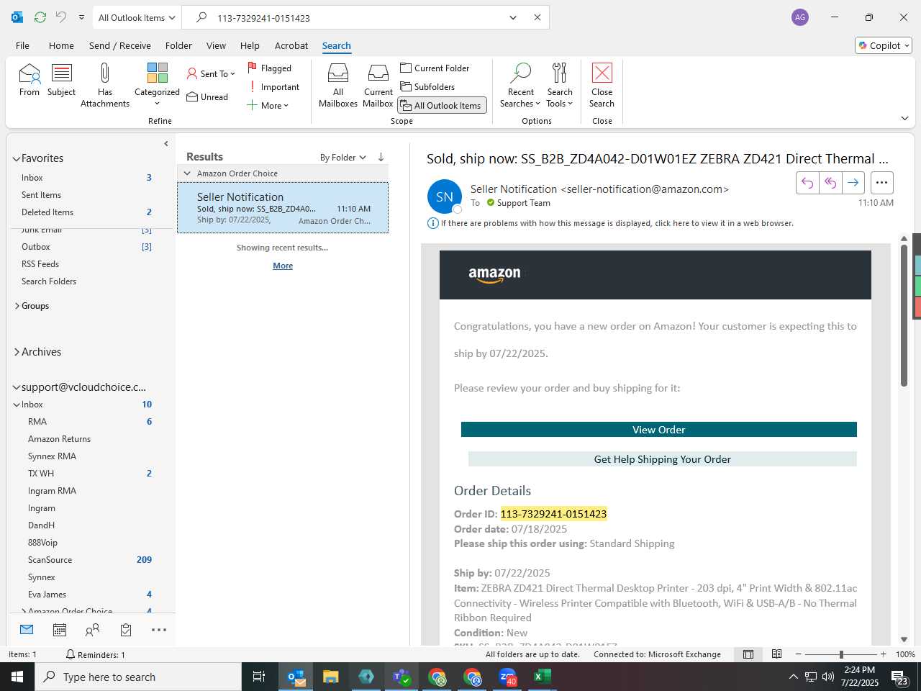
Task: Open the Sent Items folder in Favorites
Action: [x=42, y=195]
